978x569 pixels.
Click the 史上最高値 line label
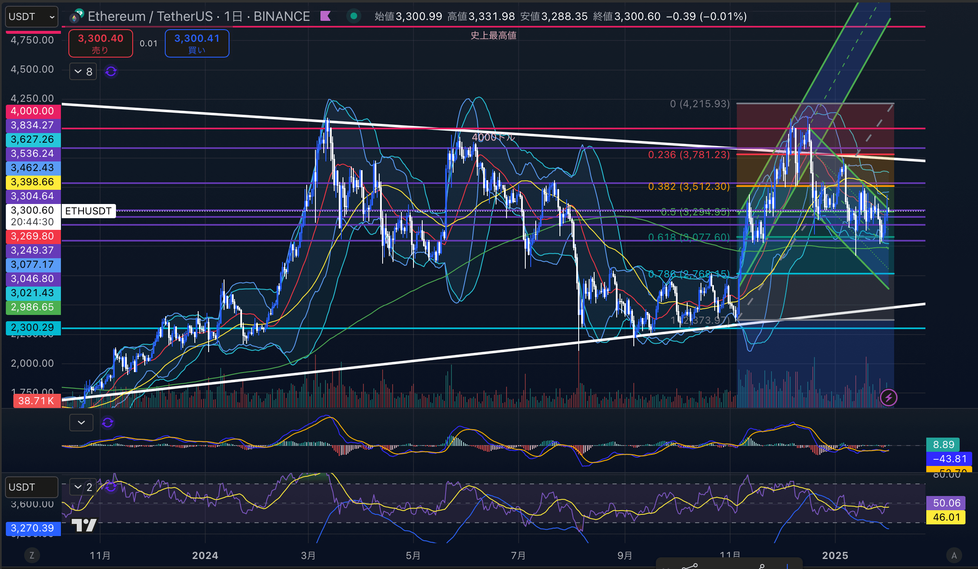tap(494, 36)
